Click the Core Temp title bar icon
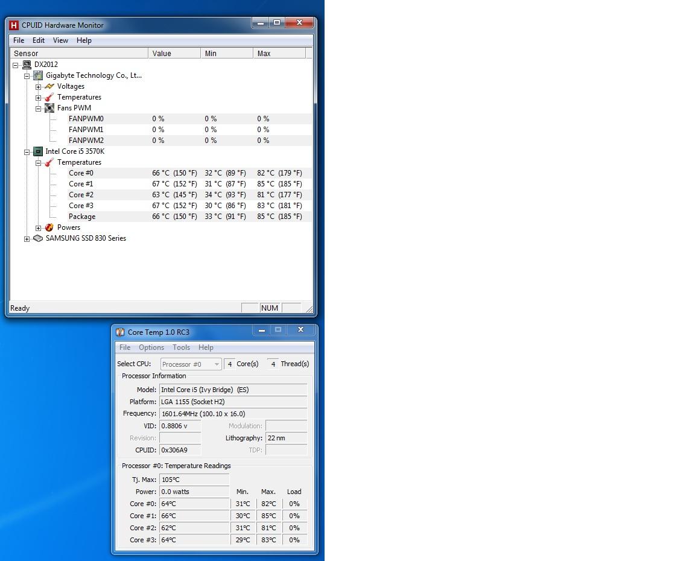This screenshot has width=695, height=561. point(120,332)
